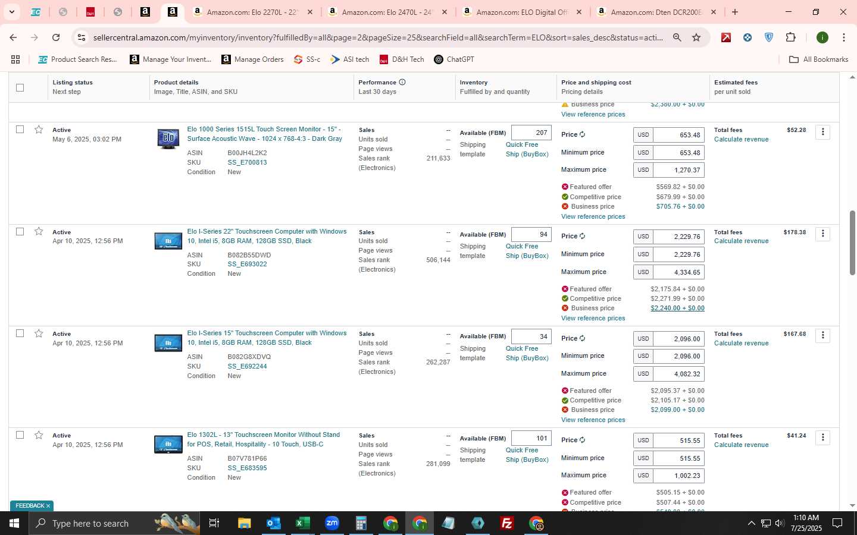Star the Elo I-Series 22" listing
Viewport: 857px width, 535px height.
[x=39, y=231]
